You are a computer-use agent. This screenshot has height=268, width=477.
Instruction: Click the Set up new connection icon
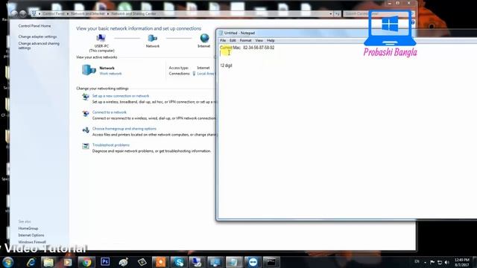click(x=86, y=97)
